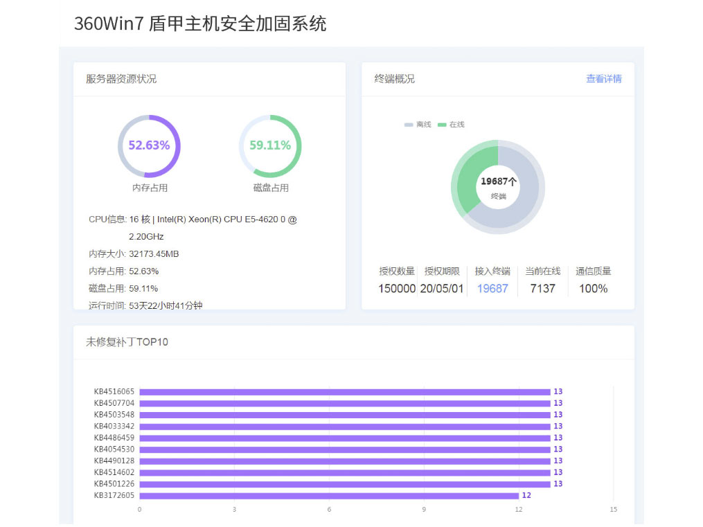Image resolution: width=703 pixels, height=527 pixels.
Task: Click the KB4033342 patch bar
Action: (345, 427)
